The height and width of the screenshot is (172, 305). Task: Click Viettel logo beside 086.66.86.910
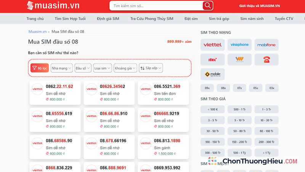pos(91,116)
